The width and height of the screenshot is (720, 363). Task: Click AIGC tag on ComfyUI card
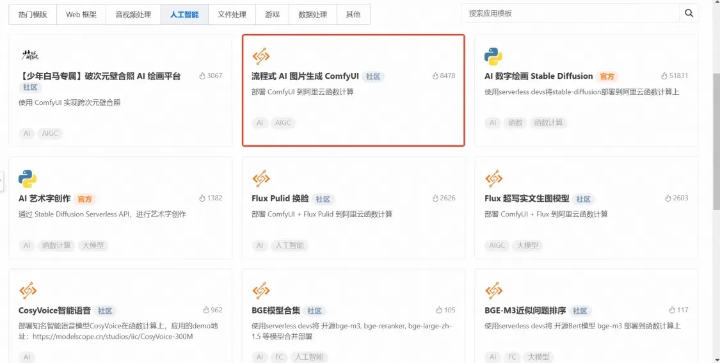[x=283, y=123]
